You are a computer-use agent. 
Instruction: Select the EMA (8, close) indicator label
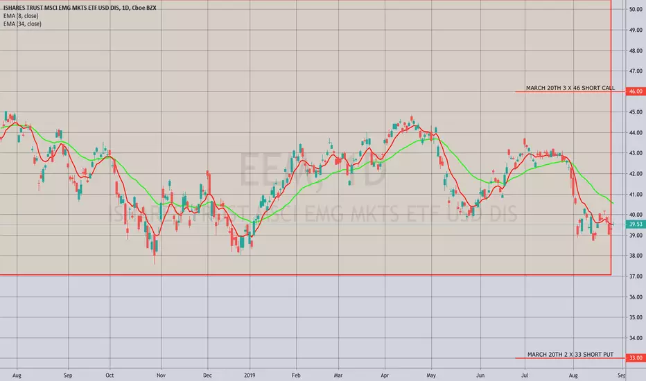(21, 16)
